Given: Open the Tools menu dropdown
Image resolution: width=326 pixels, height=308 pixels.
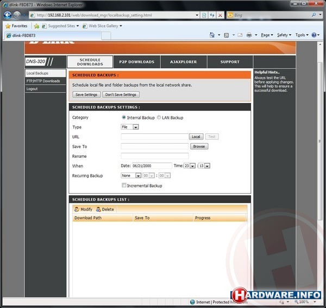Looking at the screenshot, I should click(x=302, y=35).
